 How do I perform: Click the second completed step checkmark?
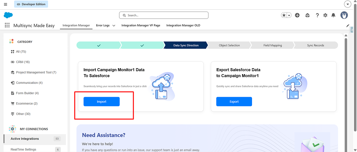point(142,45)
